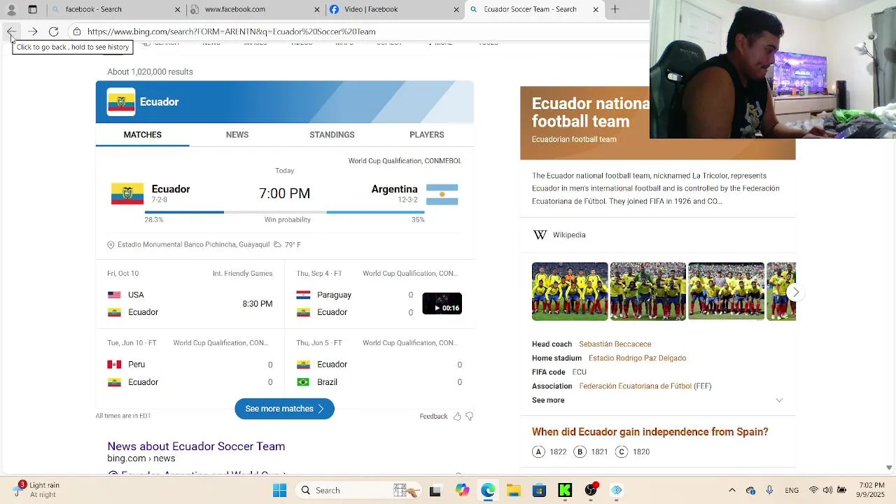Switch to the STANDINGS tab
This screenshot has width=896, height=504.
(332, 135)
